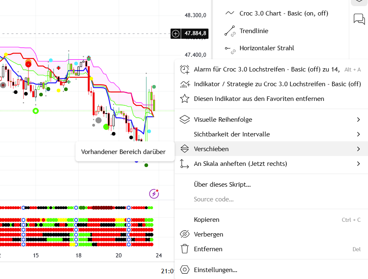The width and height of the screenshot is (368, 279).
Task: Click the 47.884,8 price label on axis
Action: point(195,33)
